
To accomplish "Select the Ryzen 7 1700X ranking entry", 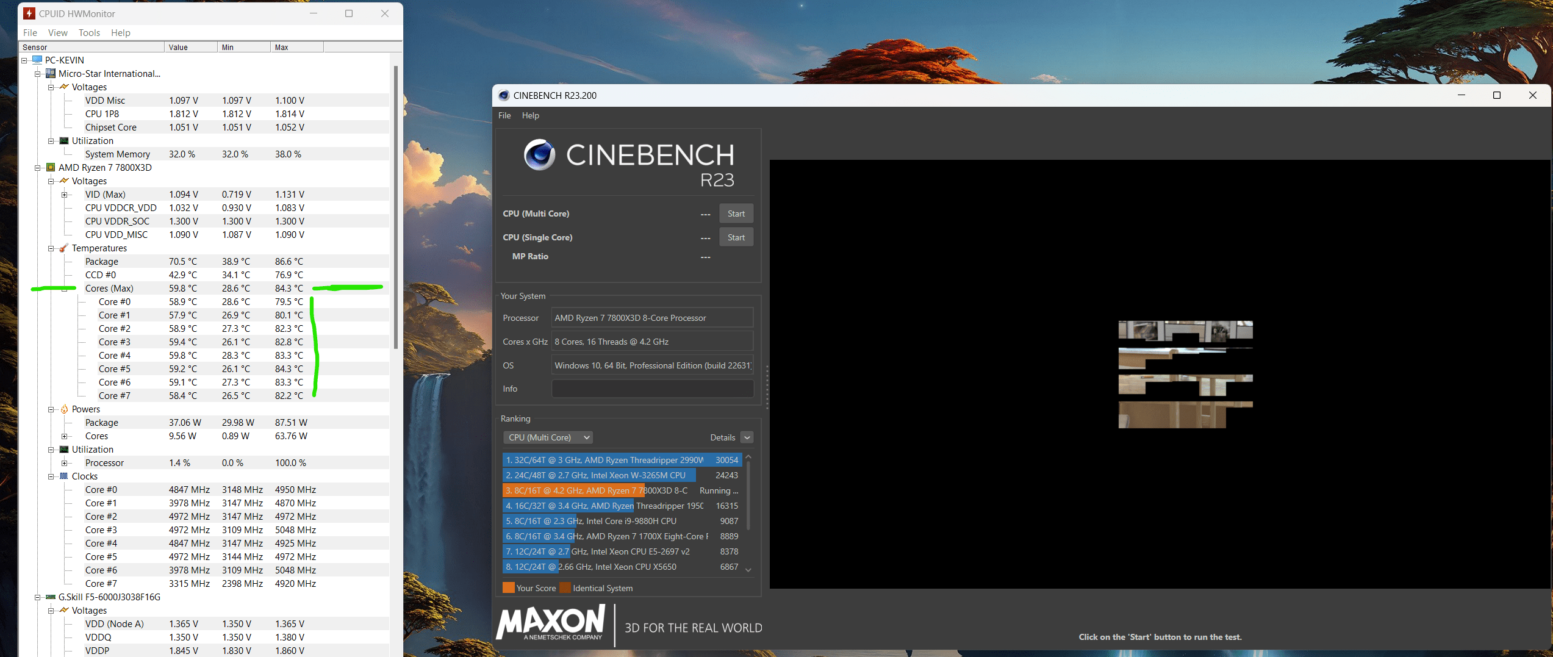I will click(x=622, y=536).
